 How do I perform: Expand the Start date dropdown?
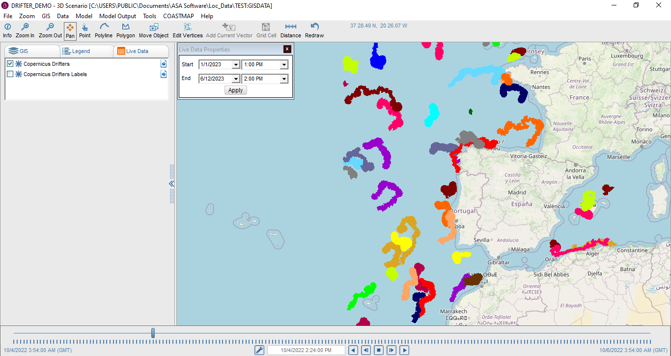click(236, 65)
